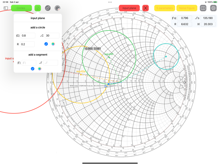
Task: Tap the 'input plane' popover title
Action: 38,18
